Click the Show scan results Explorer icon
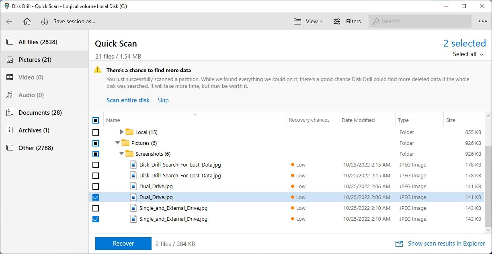This screenshot has width=492, height=254. coord(399,244)
